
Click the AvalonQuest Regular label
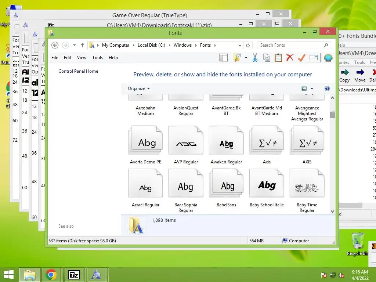coord(186,111)
